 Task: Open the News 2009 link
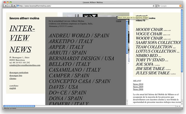[138, 87]
